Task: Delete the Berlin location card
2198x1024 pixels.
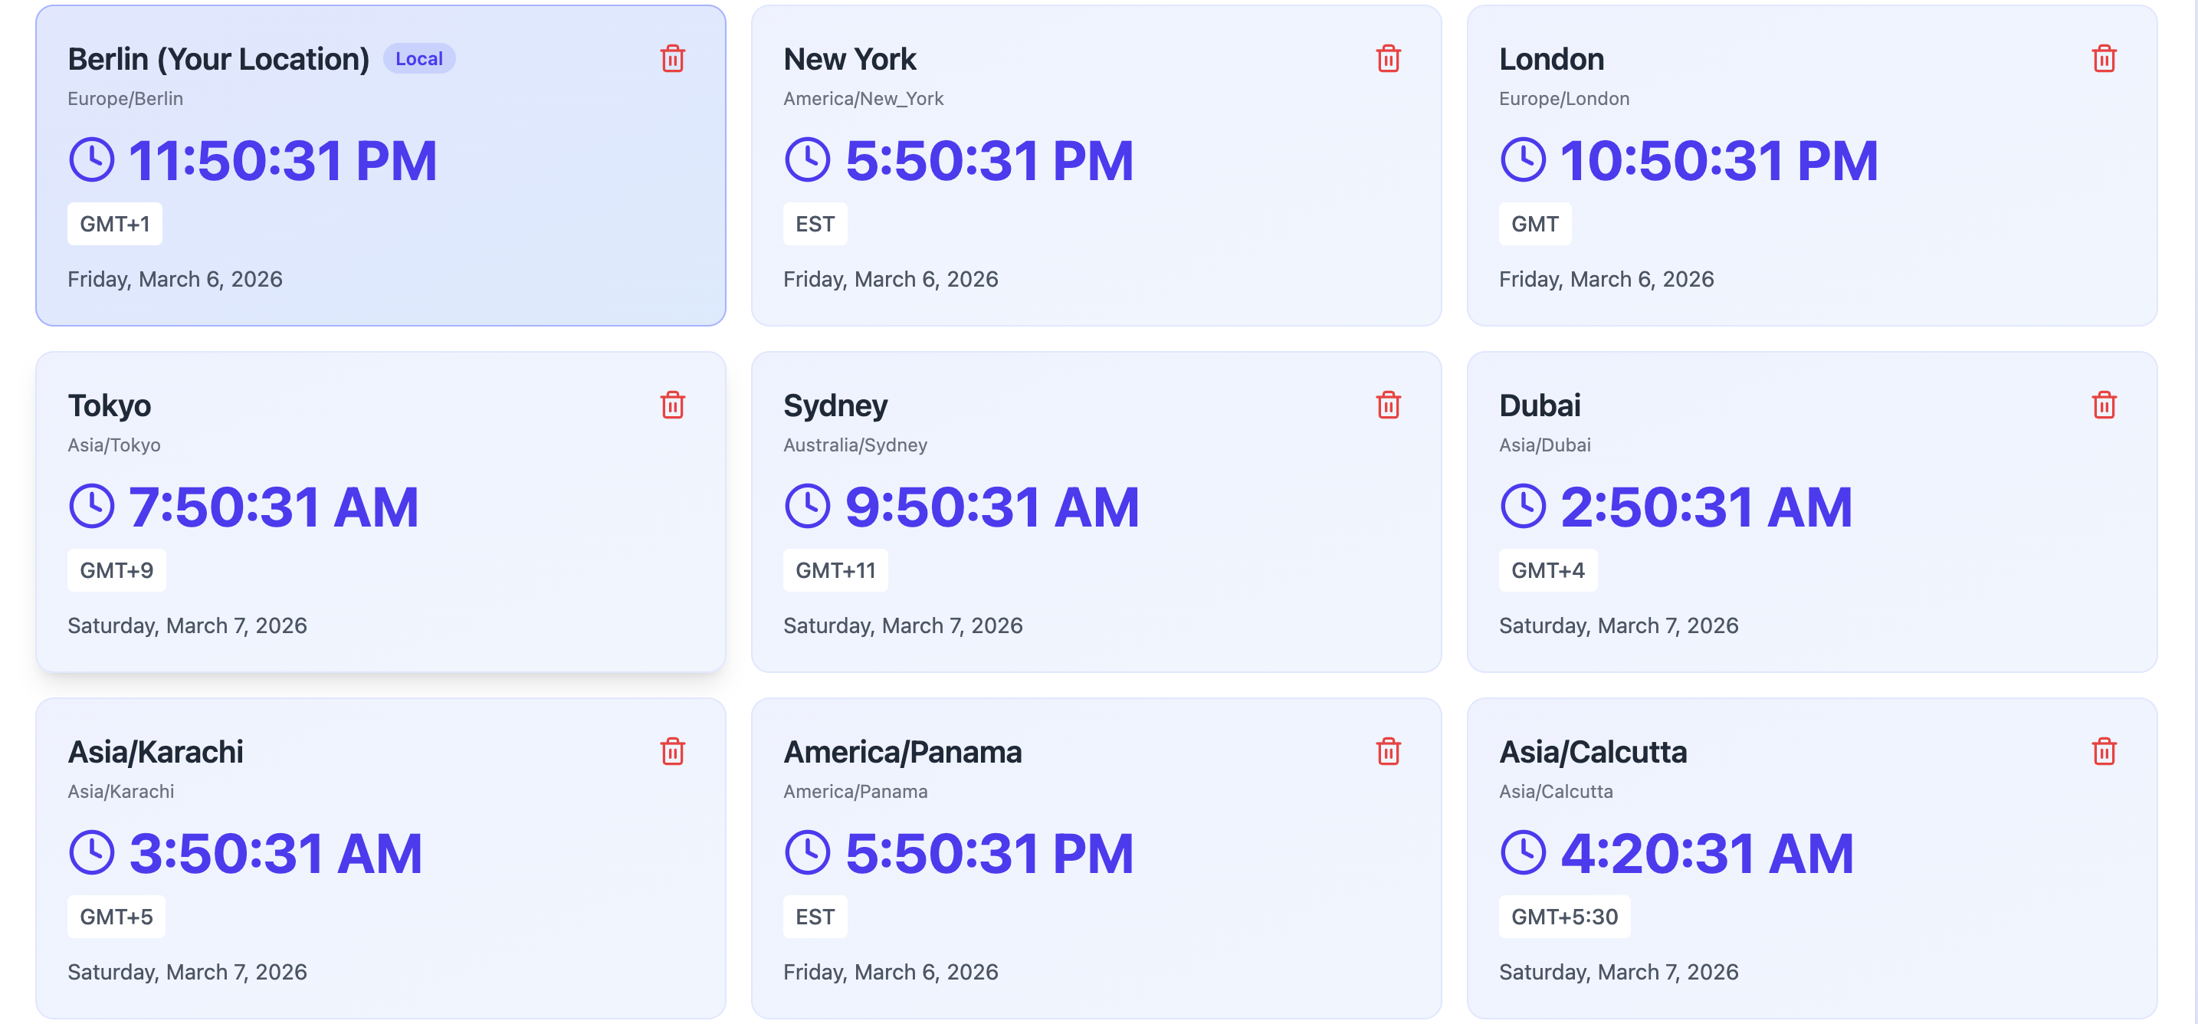Action: point(673,59)
